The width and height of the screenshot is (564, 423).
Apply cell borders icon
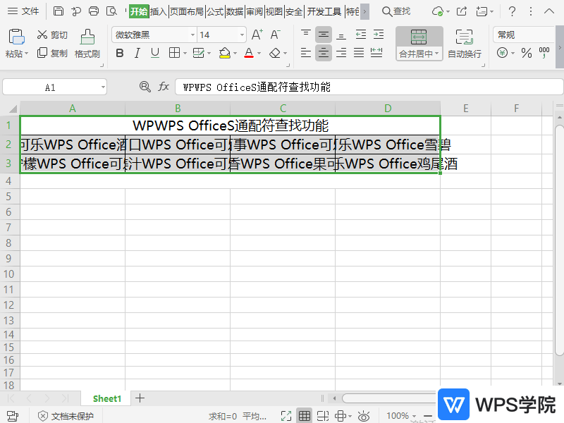tap(174, 53)
